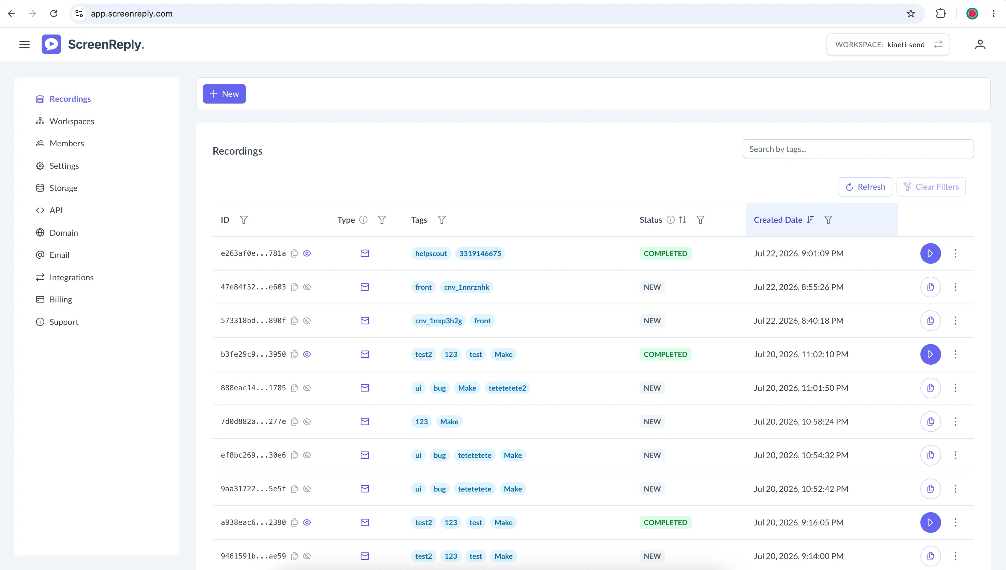Show Status column info icon

[x=670, y=220]
